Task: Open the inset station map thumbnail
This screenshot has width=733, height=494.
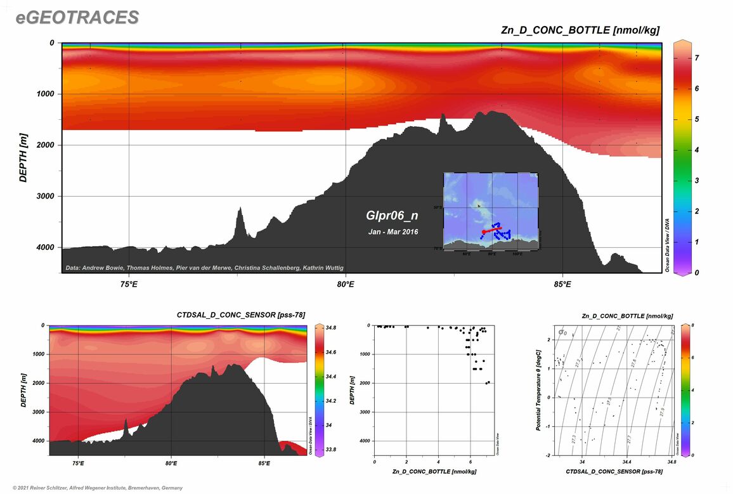Action: [x=491, y=211]
